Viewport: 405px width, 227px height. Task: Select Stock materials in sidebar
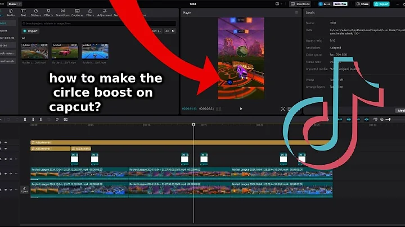pos(7,53)
